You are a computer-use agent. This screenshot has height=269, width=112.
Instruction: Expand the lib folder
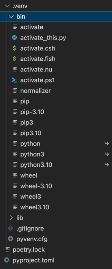pyautogui.click(x=11, y=218)
